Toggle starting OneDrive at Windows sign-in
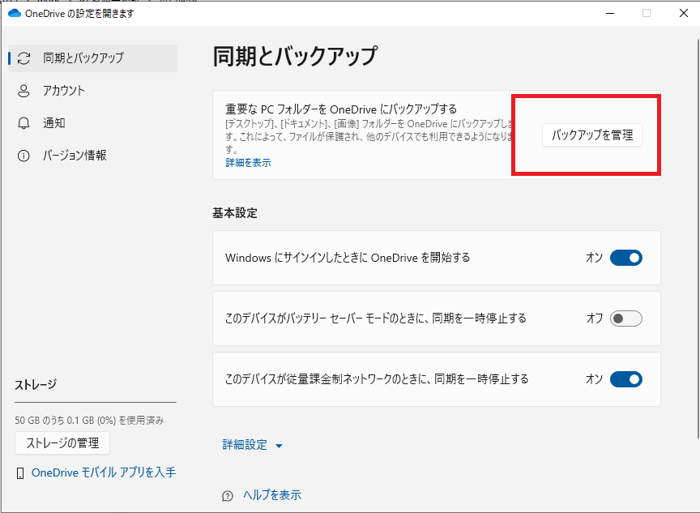Image resolution: width=700 pixels, height=513 pixels. (x=626, y=258)
